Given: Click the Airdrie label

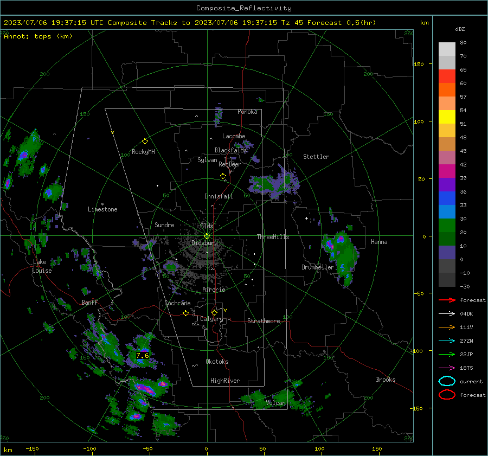Looking at the screenshot, I should tap(214, 290).
